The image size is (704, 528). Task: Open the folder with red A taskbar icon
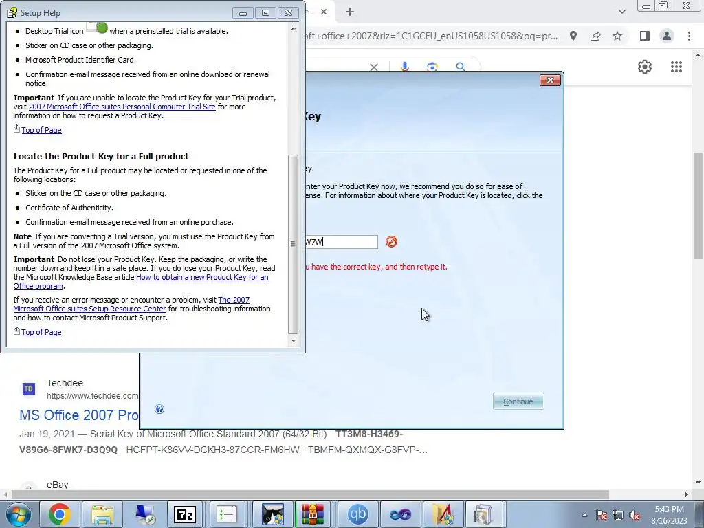click(443, 514)
